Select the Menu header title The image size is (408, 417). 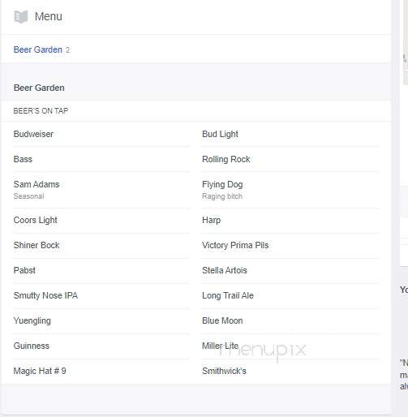[x=49, y=16]
